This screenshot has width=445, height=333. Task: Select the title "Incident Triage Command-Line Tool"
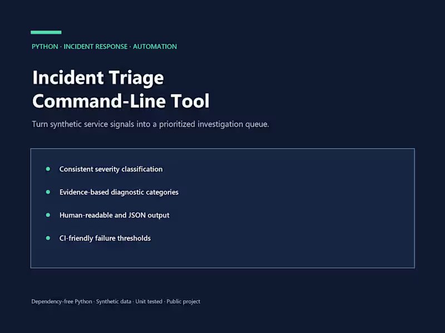click(121, 89)
